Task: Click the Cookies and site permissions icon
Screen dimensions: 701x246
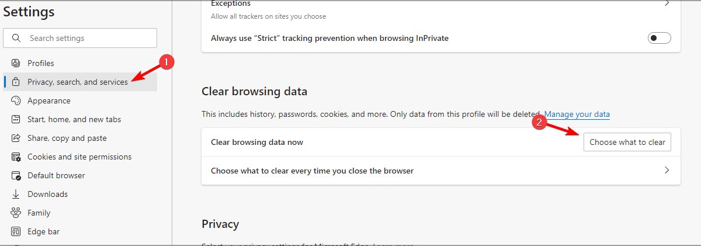Action: point(16,157)
